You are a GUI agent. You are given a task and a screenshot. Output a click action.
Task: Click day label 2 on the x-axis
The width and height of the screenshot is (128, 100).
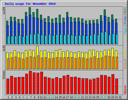[x=12, y=97]
